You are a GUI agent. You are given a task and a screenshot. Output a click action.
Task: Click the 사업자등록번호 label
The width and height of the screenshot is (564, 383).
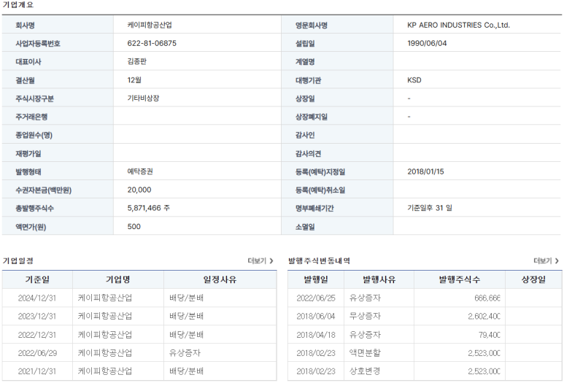pyautogui.click(x=38, y=44)
